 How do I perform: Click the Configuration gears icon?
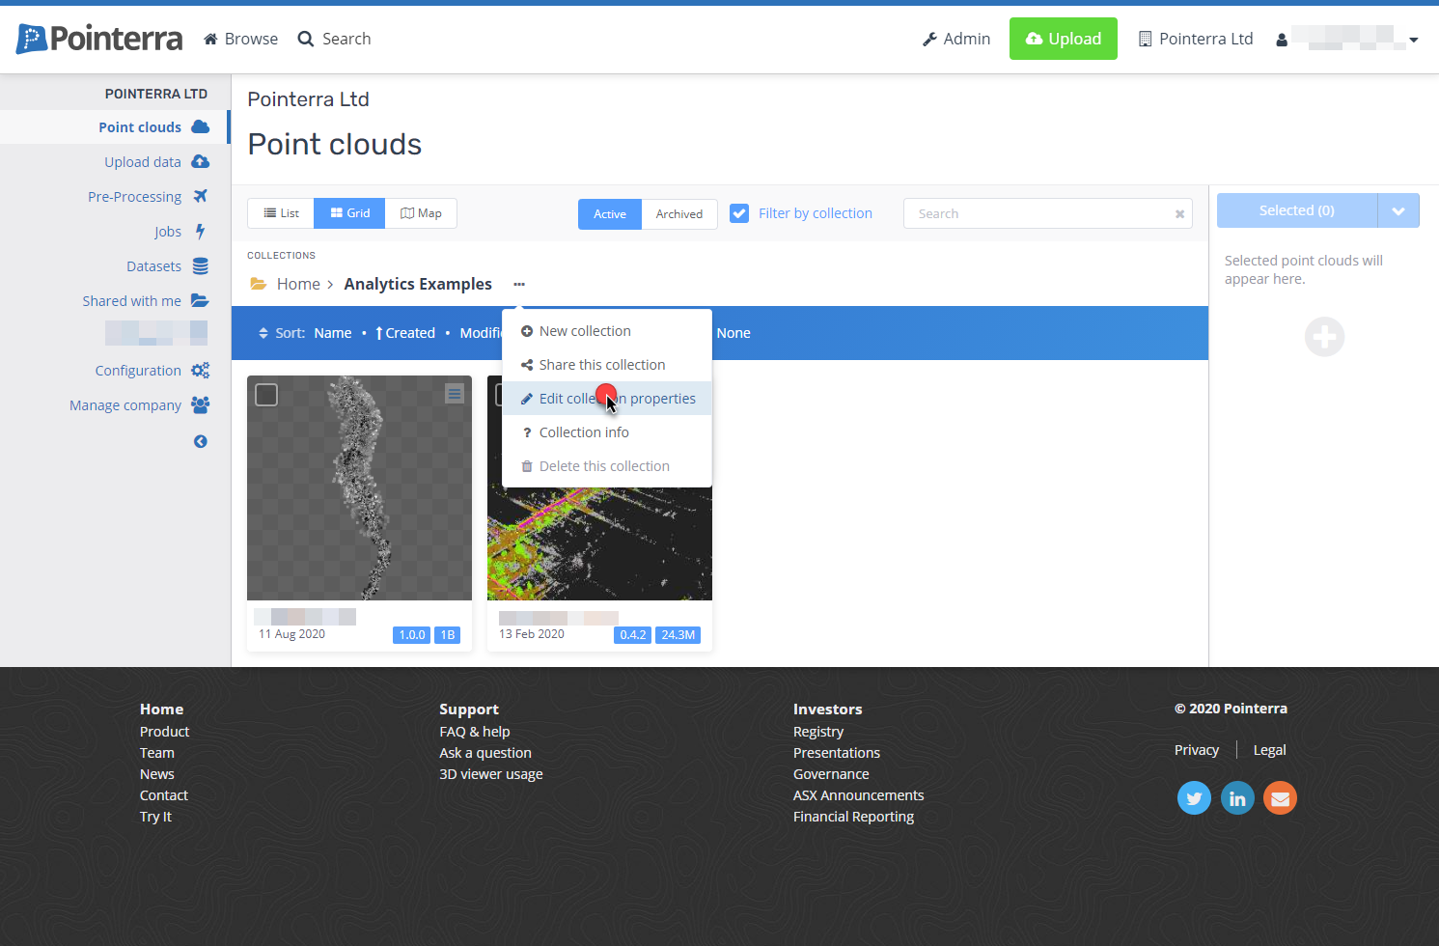(x=201, y=370)
